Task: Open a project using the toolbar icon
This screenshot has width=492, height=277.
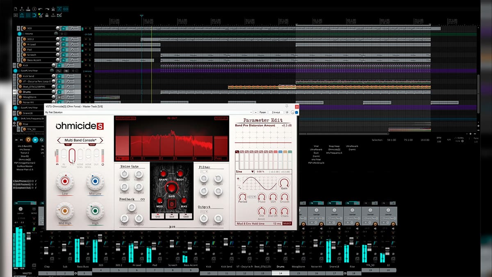Action: (x=22, y=8)
